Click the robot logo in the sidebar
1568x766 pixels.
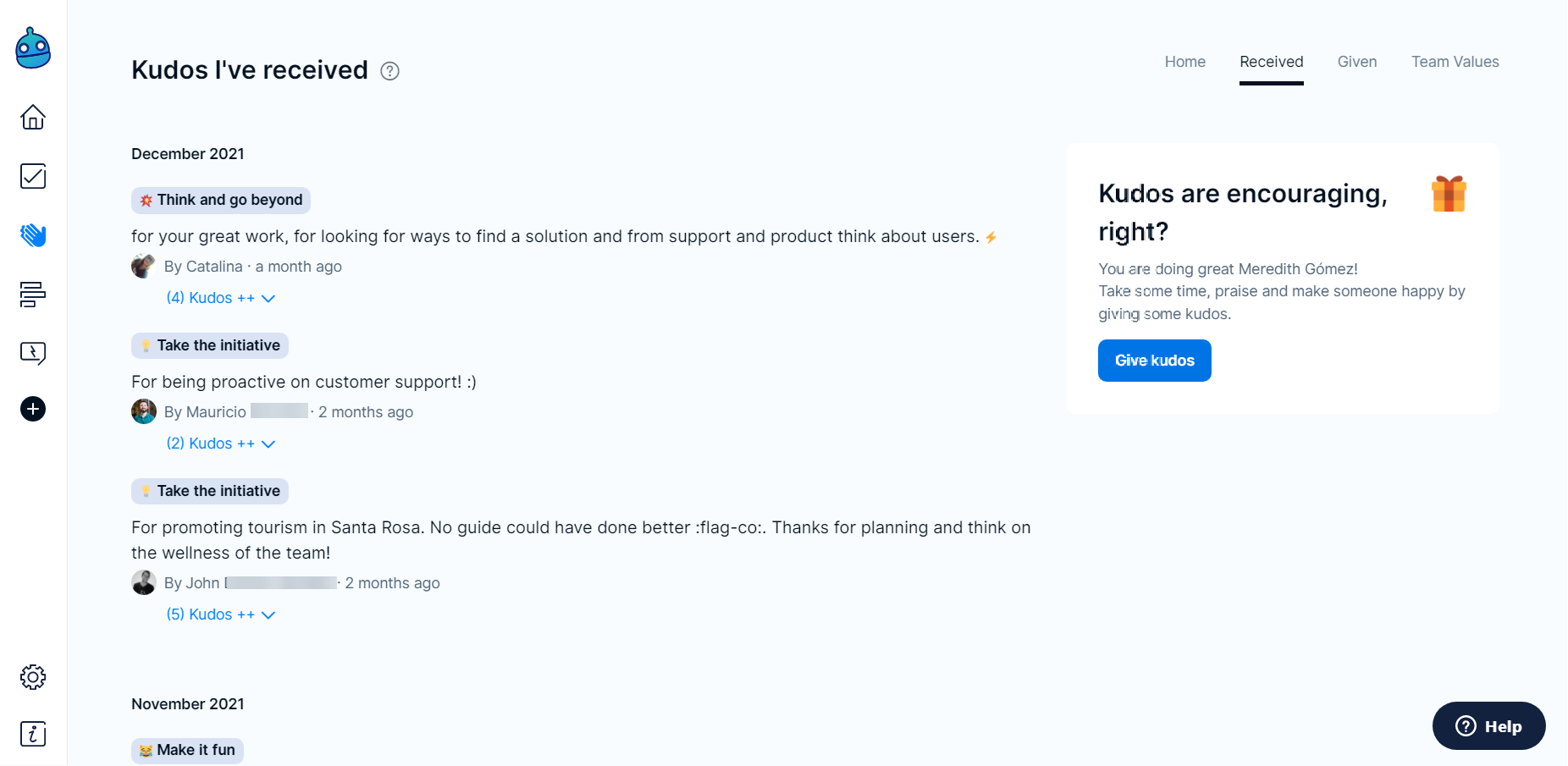coord(33,49)
